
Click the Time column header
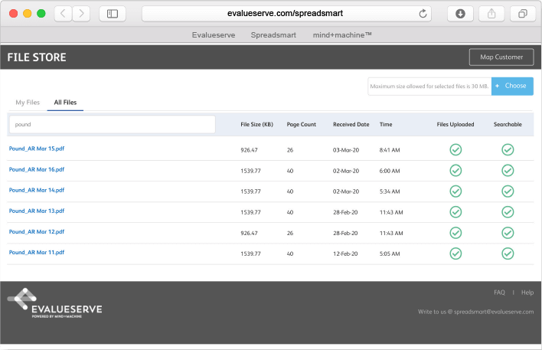pyautogui.click(x=386, y=125)
